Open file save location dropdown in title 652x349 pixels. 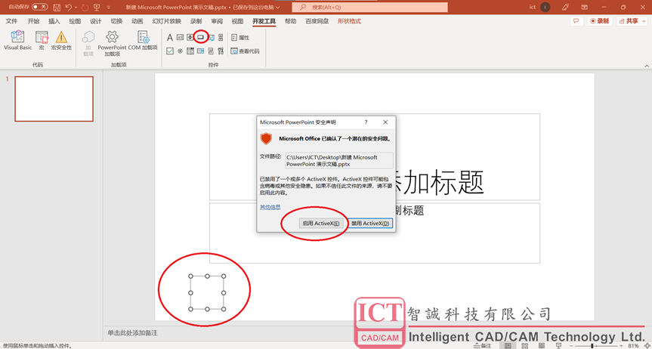pyautogui.click(x=278, y=7)
